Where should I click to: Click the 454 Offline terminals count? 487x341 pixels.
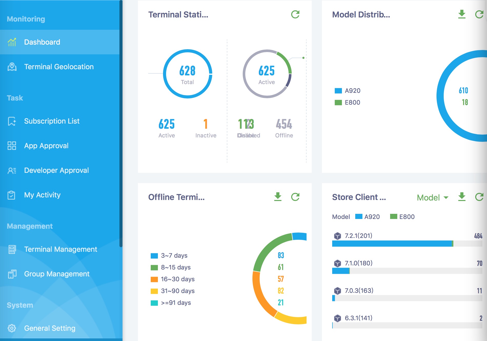point(284,124)
